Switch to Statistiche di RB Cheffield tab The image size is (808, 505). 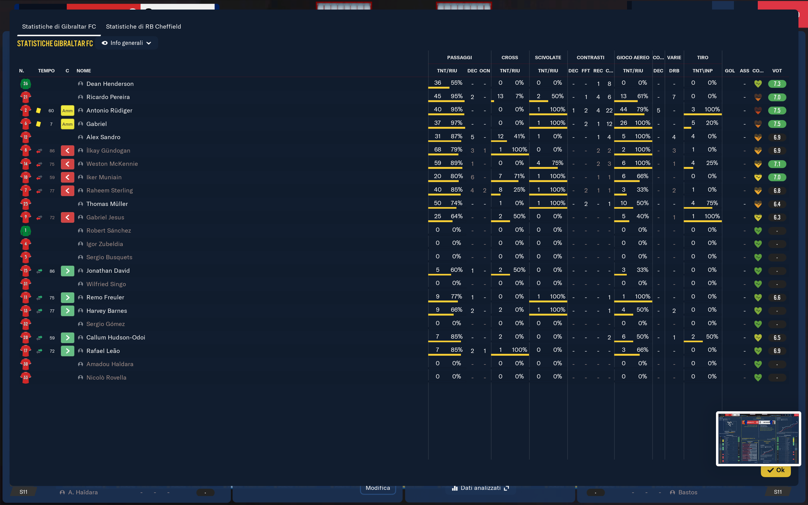coord(143,26)
